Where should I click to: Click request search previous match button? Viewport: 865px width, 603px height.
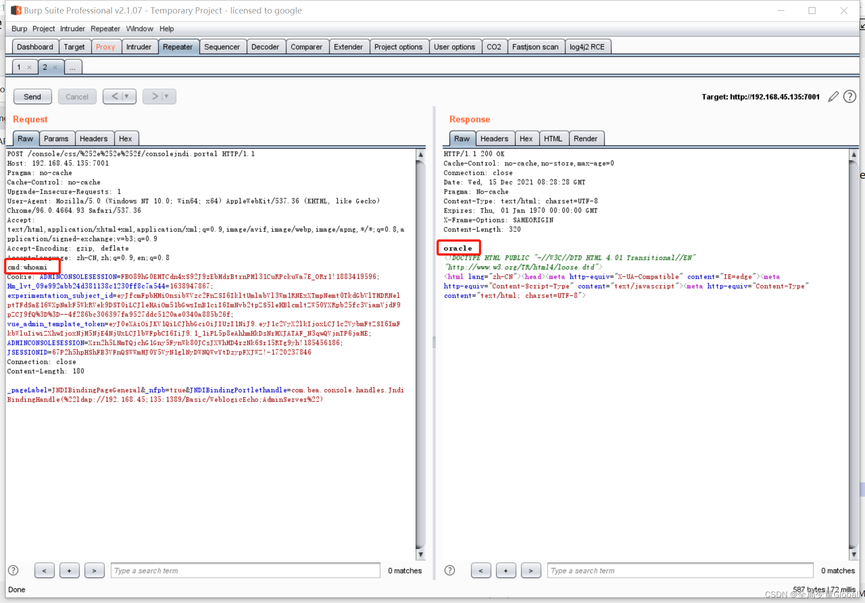click(44, 570)
